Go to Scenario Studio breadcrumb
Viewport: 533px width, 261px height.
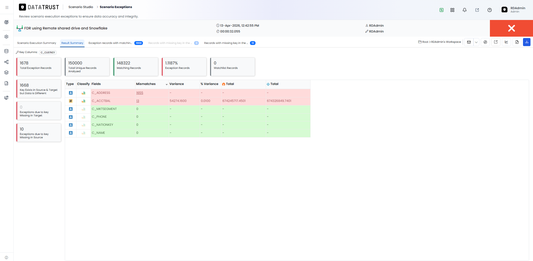(x=81, y=7)
